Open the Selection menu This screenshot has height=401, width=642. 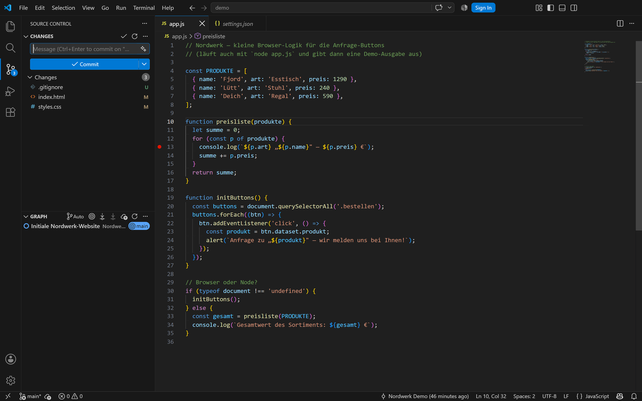pyautogui.click(x=63, y=8)
